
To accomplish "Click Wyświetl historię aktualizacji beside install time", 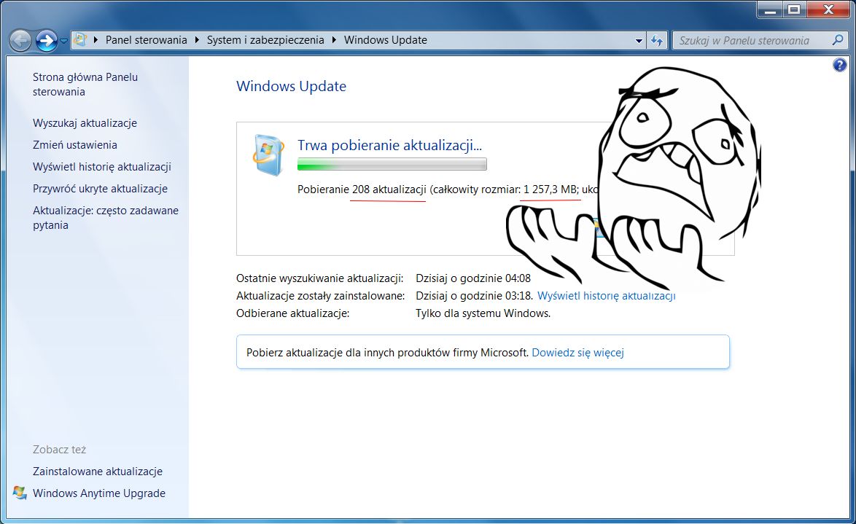I will pyautogui.click(x=607, y=296).
